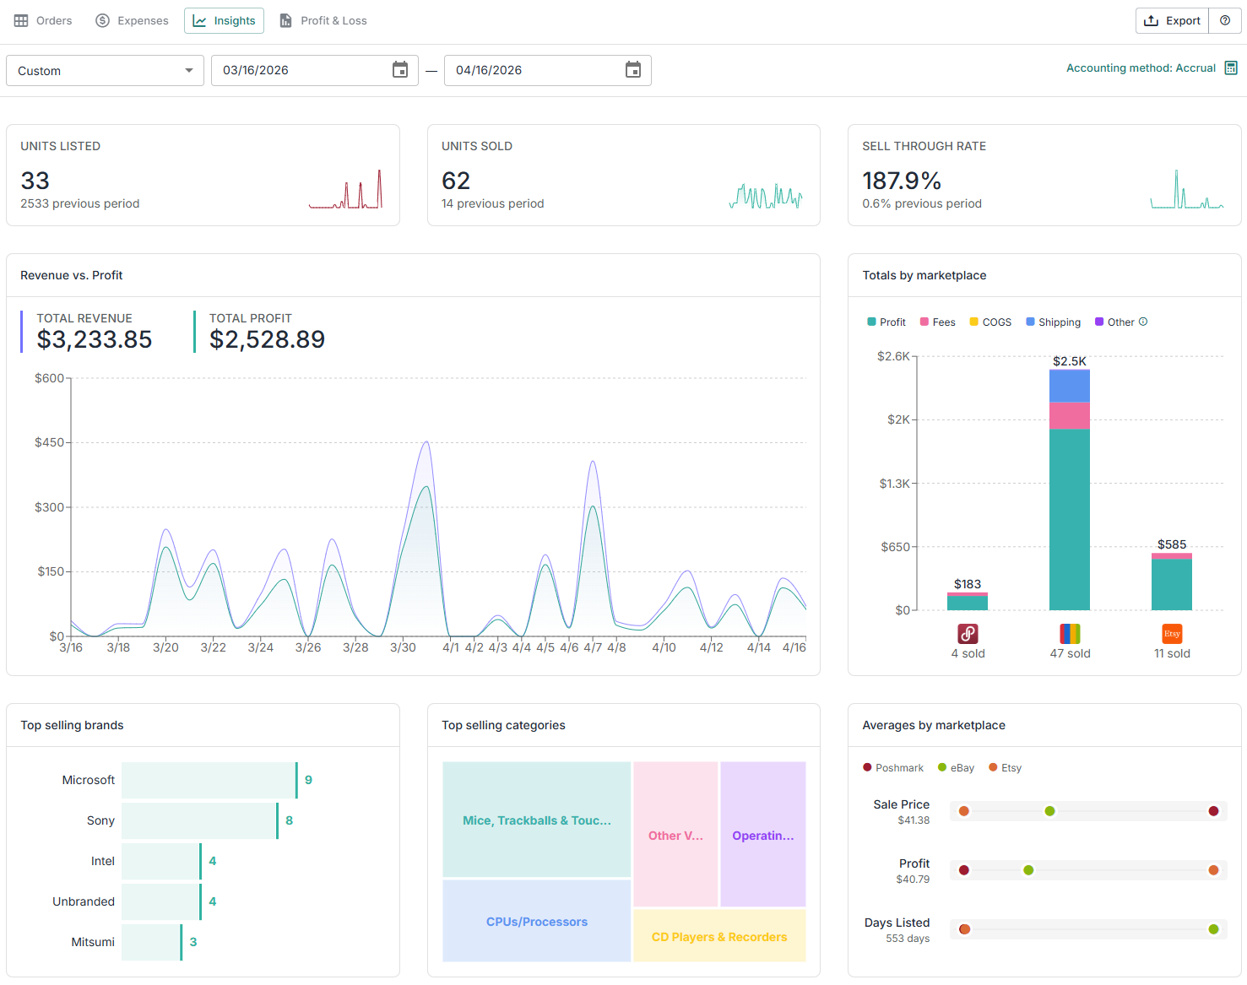
Task: Open the Custom date range dropdown
Action: pyautogui.click(x=105, y=71)
